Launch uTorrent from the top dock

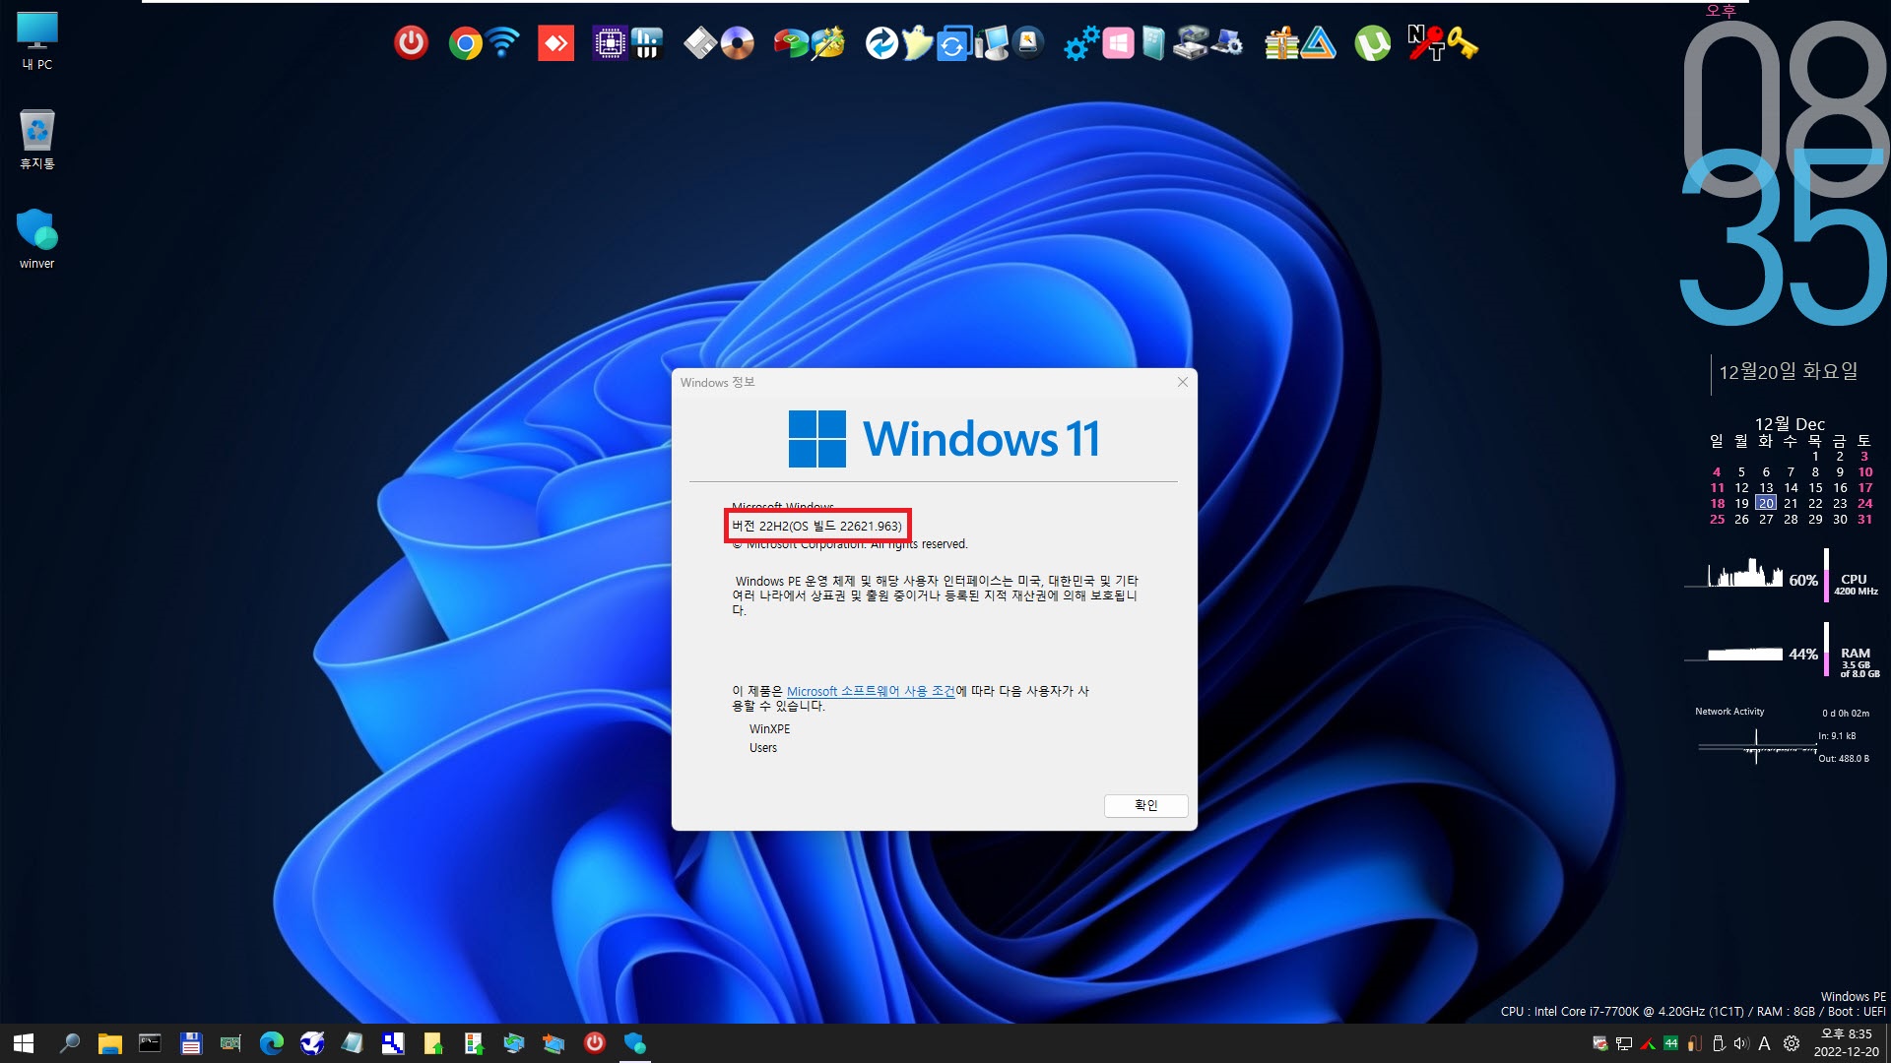(x=1372, y=43)
